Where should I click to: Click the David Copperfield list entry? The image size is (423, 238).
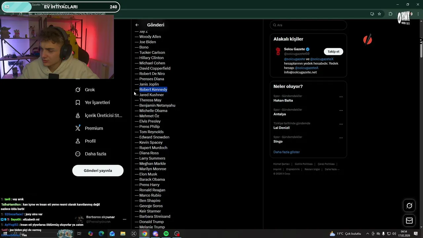pyautogui.click(x=155, y=68)
